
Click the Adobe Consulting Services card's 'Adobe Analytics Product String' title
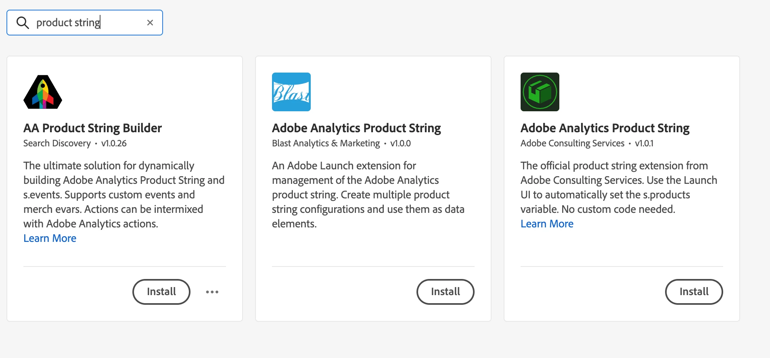point(605,128)
